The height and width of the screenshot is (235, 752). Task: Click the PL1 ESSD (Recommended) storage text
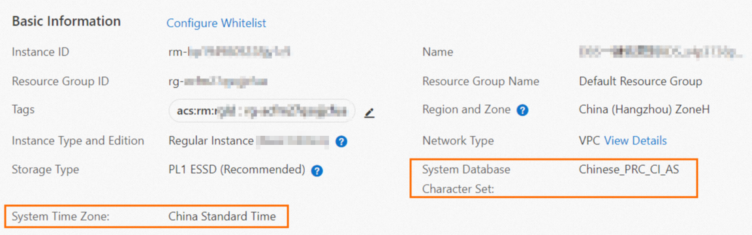point(237,170)
